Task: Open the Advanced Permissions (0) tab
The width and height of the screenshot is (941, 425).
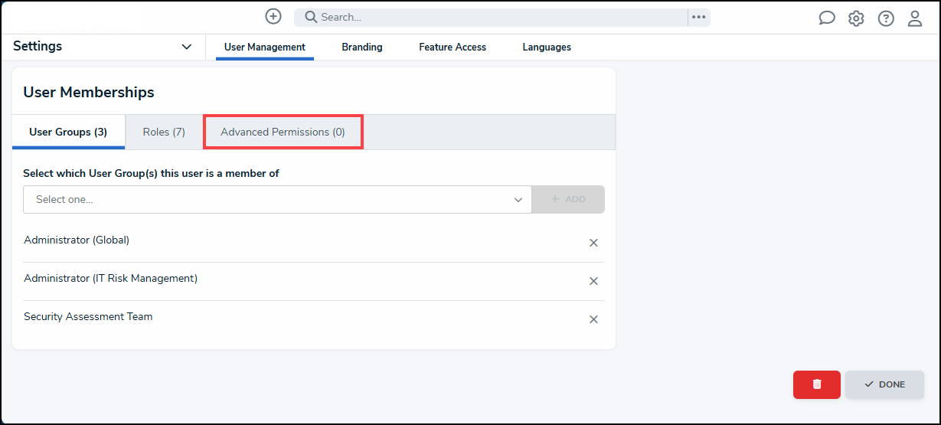Action: pos(283,132)
